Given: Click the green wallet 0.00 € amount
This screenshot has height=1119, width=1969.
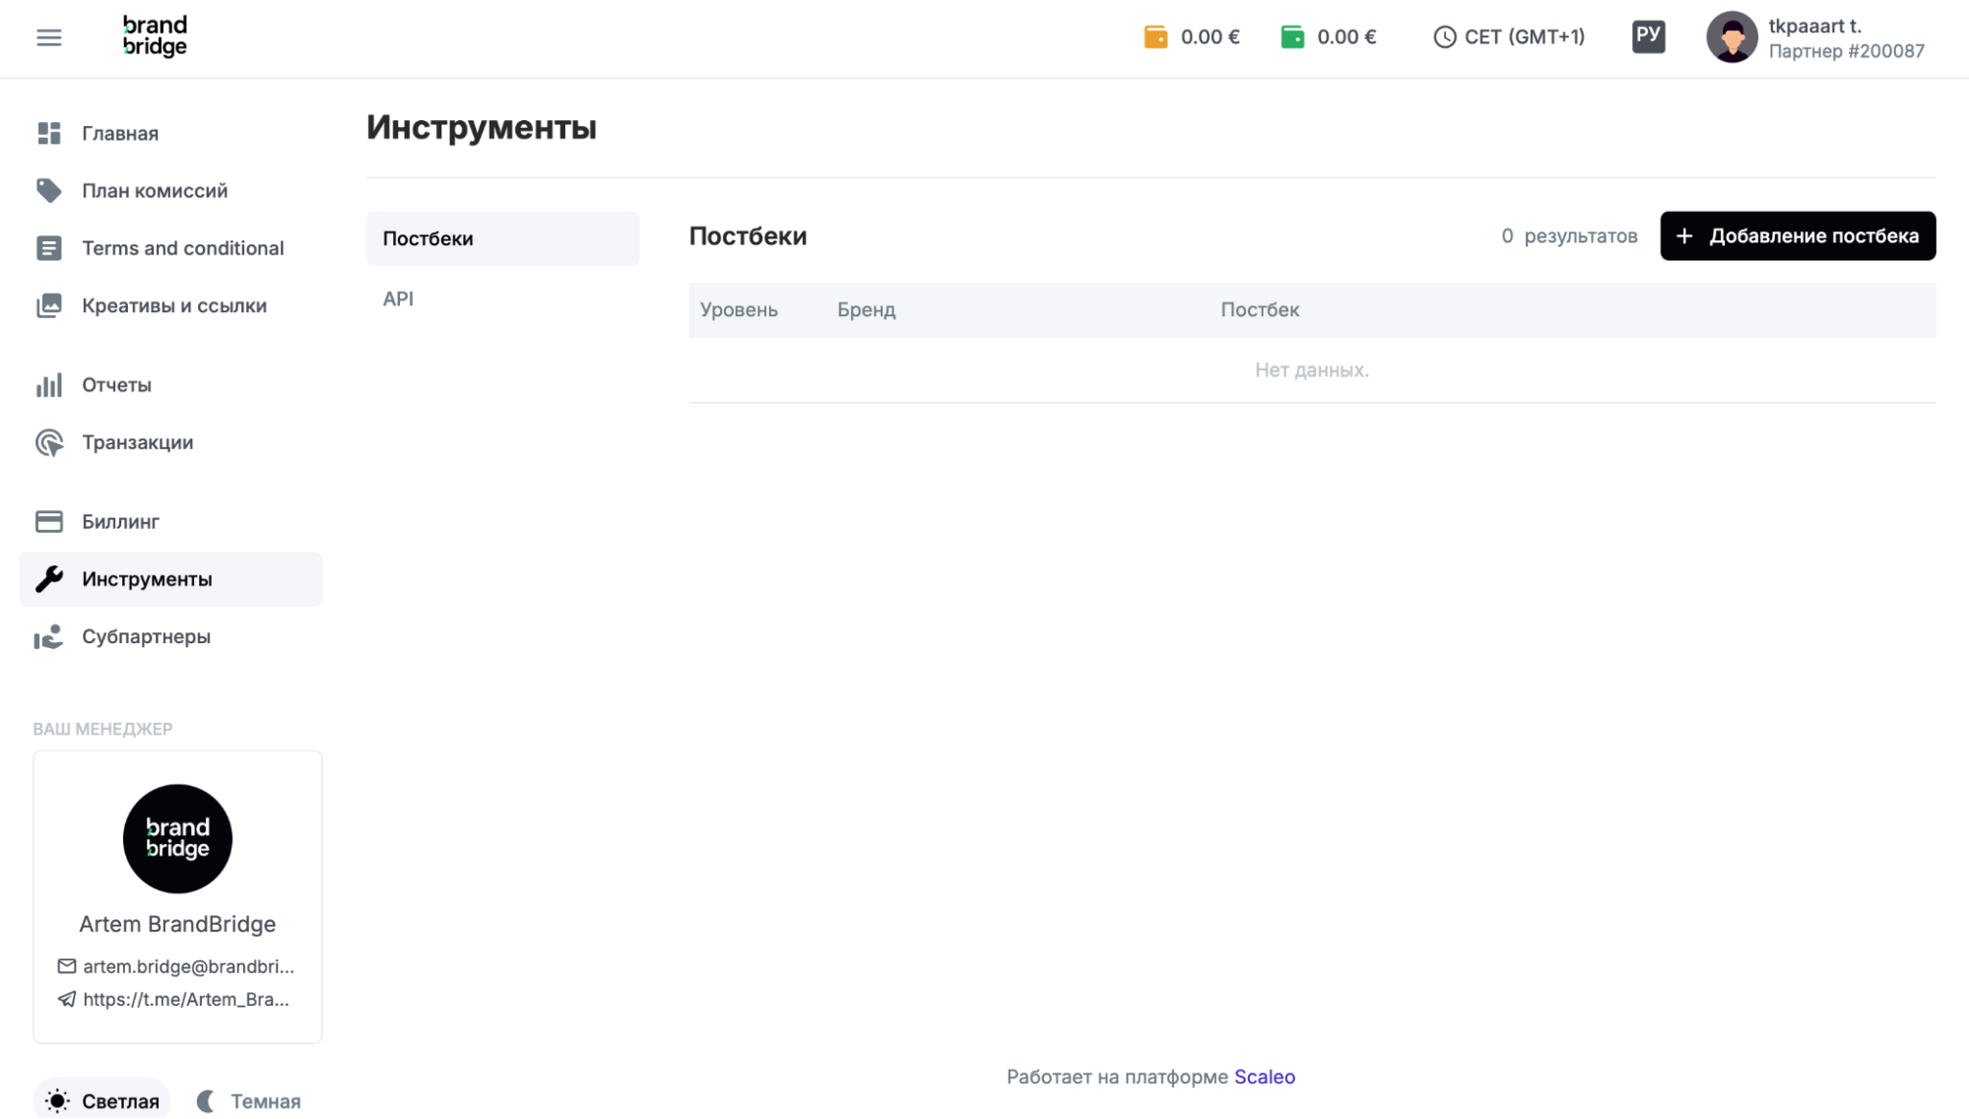Looking at the screenshot, I should (x=1346, y=37).
